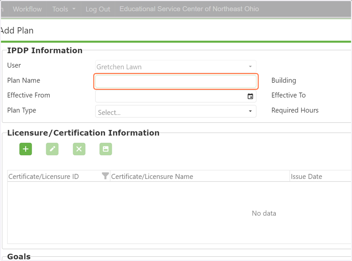Expand the Tools menu
Viewport: 352px width, 261px height.
[x=64, y=9]
